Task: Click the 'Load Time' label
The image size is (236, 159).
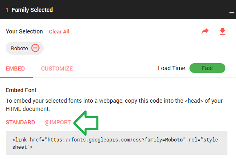Action: [x=171, y=68]
